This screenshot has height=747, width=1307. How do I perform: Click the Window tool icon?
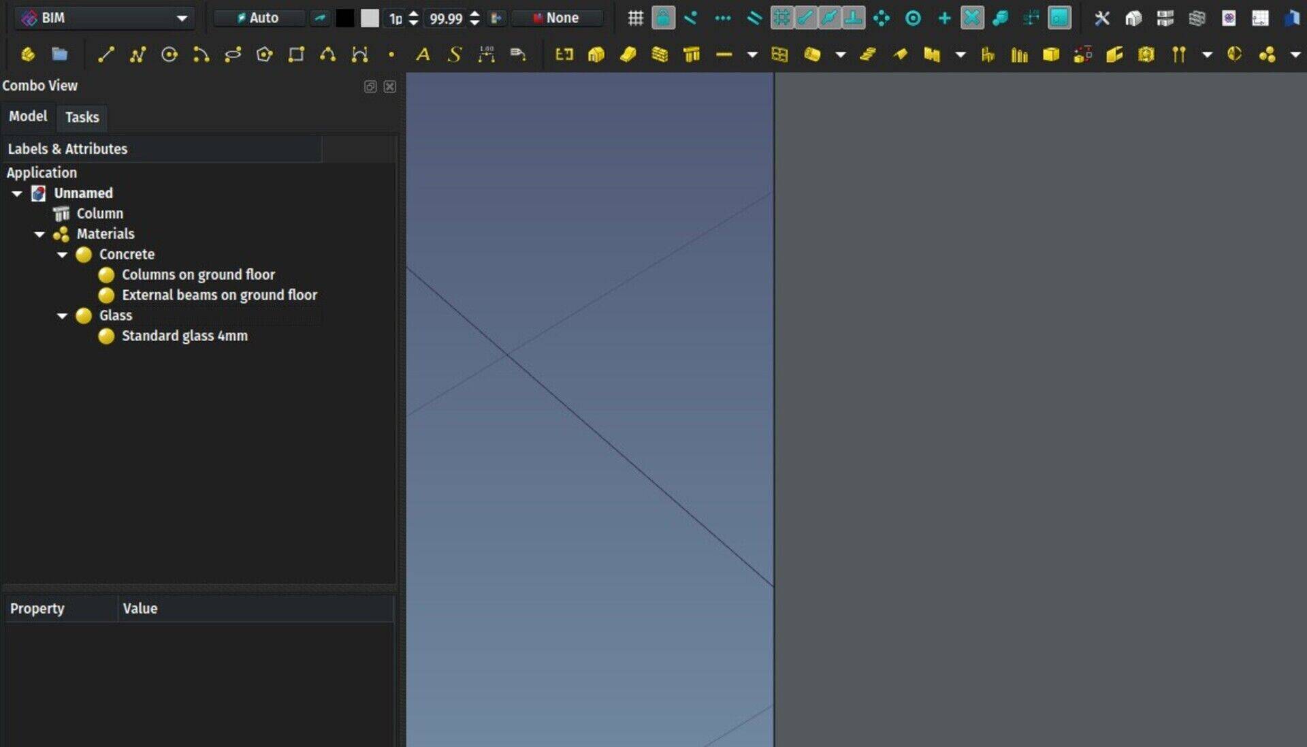(x=779, y=54)
